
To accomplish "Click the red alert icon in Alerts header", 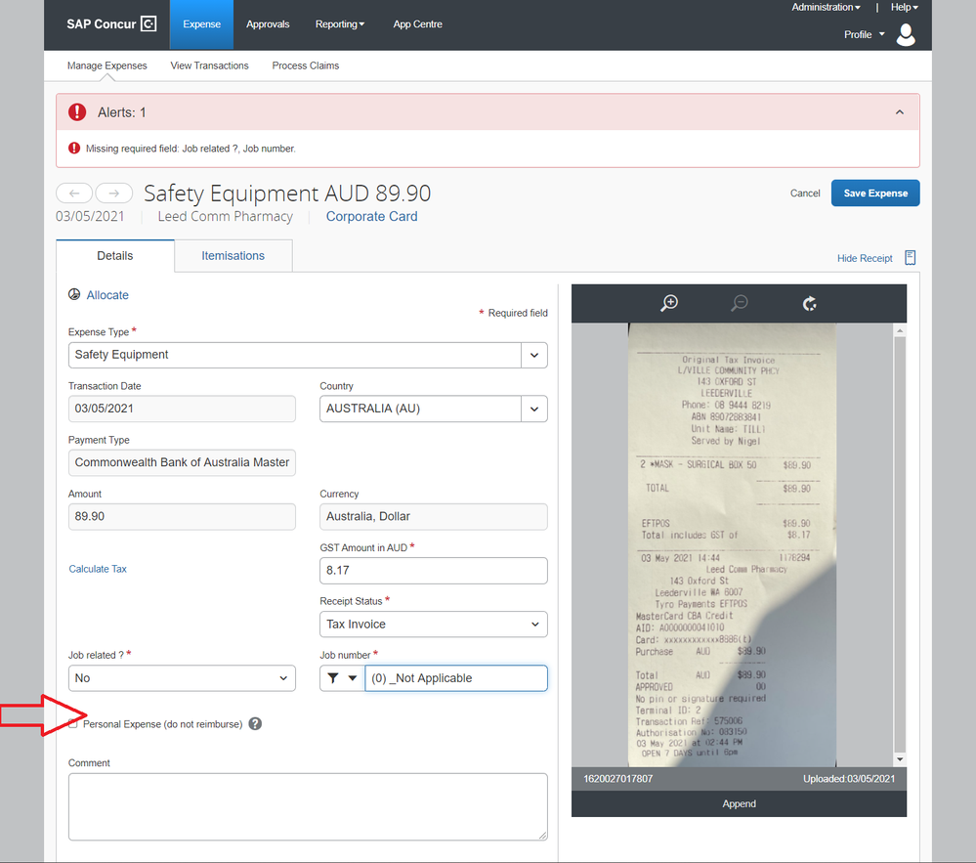I will click(x=77, y=112).
